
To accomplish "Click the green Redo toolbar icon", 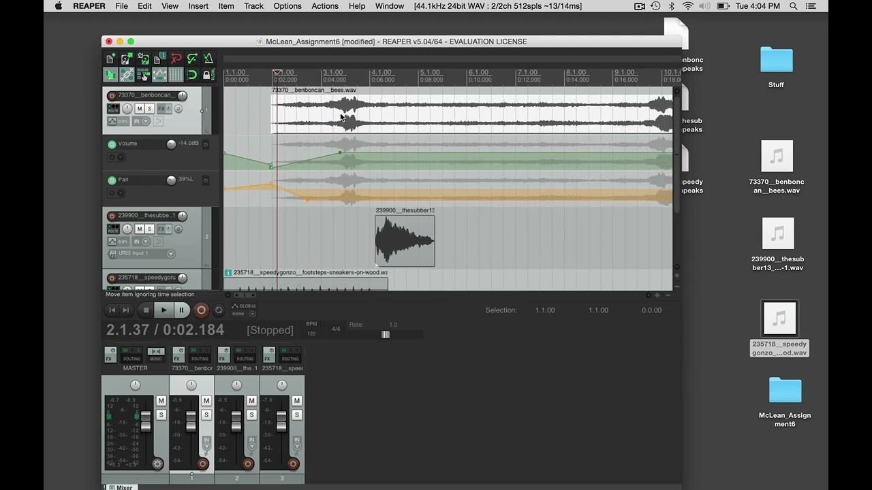I will [192, 59].
